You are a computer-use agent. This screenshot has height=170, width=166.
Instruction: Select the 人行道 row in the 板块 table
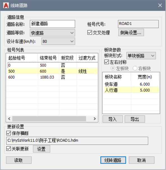pos(131,90)
